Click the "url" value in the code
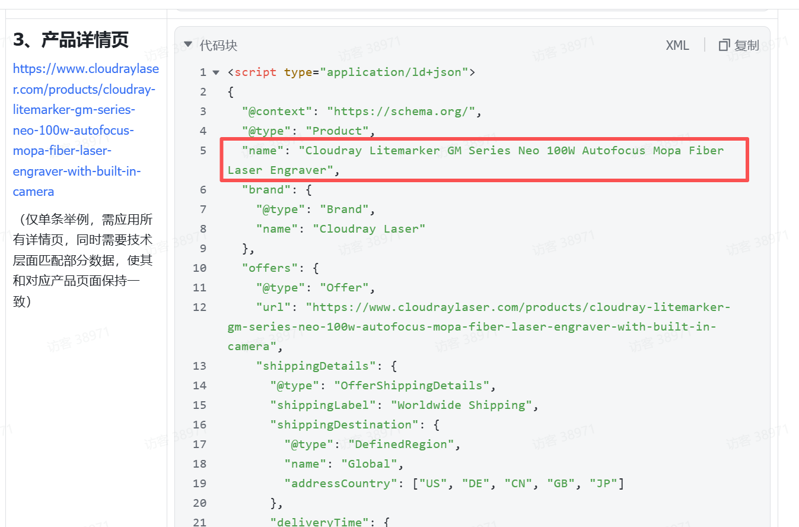Image resolution: width=799 pixels, height=527 pixels. (x=479, y=327)
